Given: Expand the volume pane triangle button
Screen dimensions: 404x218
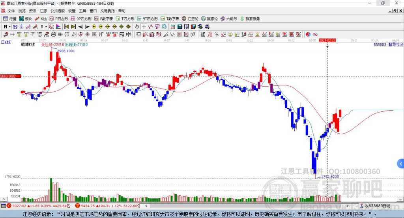Looking at the screenshot, I should point(4,199).
